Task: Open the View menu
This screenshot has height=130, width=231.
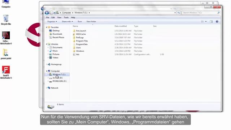Action: click(x=59, y=17)
